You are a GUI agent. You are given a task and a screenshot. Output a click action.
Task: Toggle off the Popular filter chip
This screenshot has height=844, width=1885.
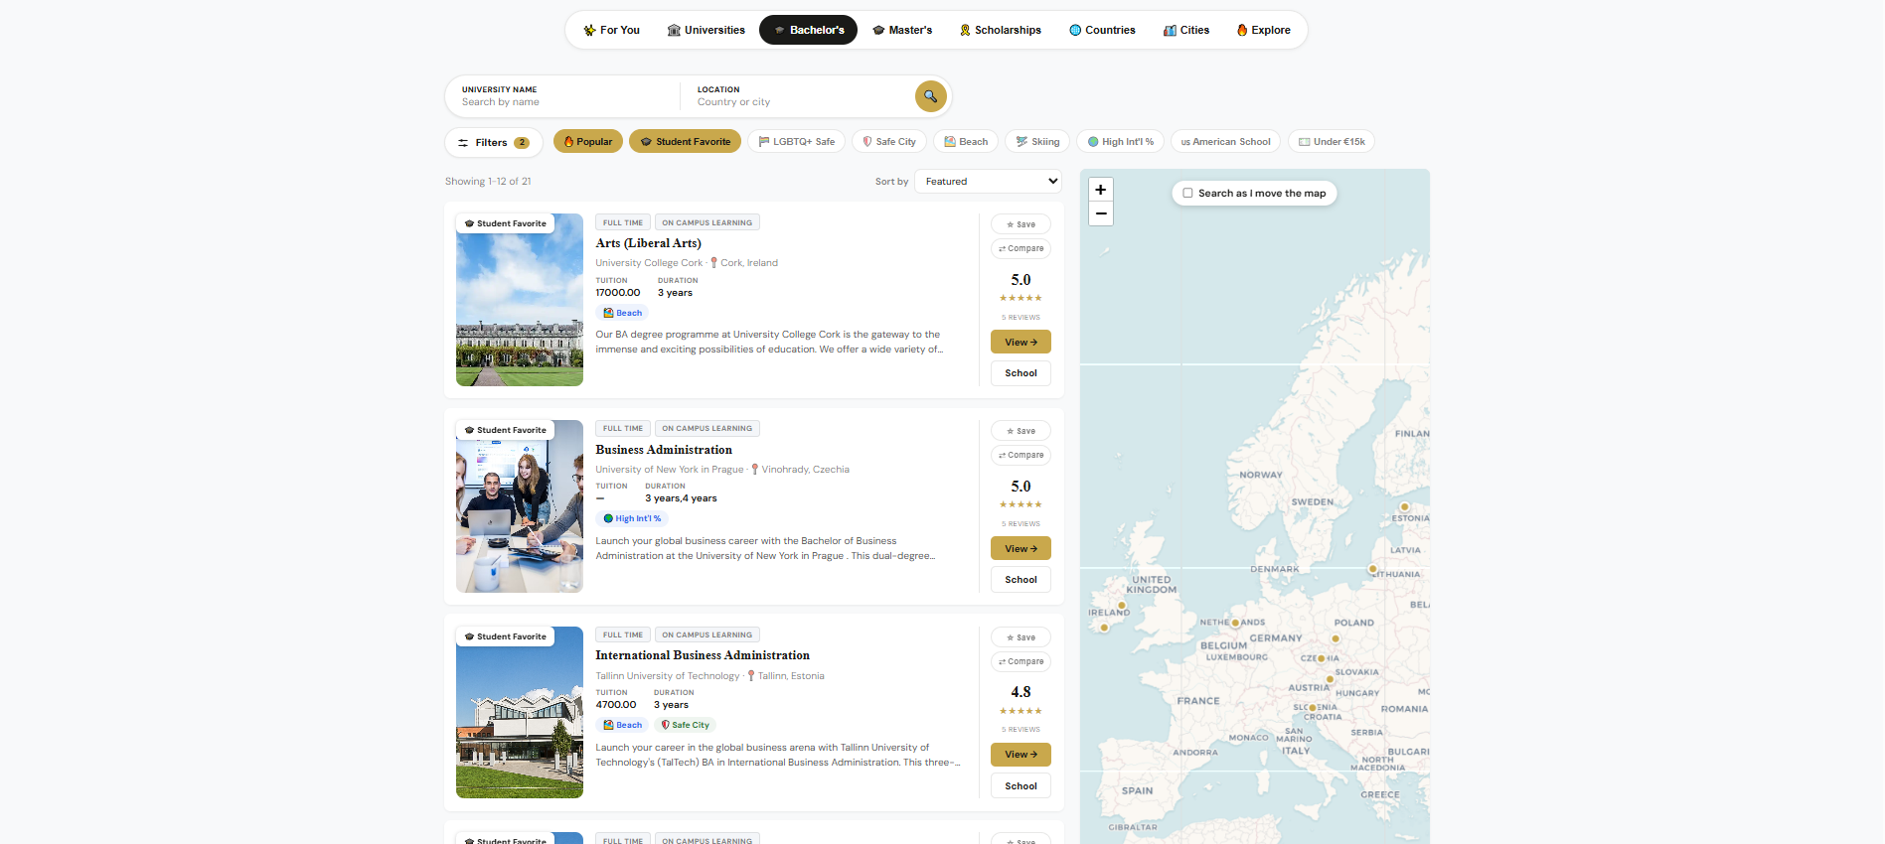pyautogui.click(x=588, y=142)
